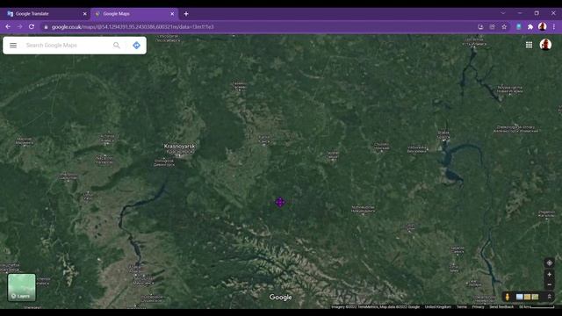Open a new browser tab
Viewport: 562px width, 316px height.
(186, 14)
